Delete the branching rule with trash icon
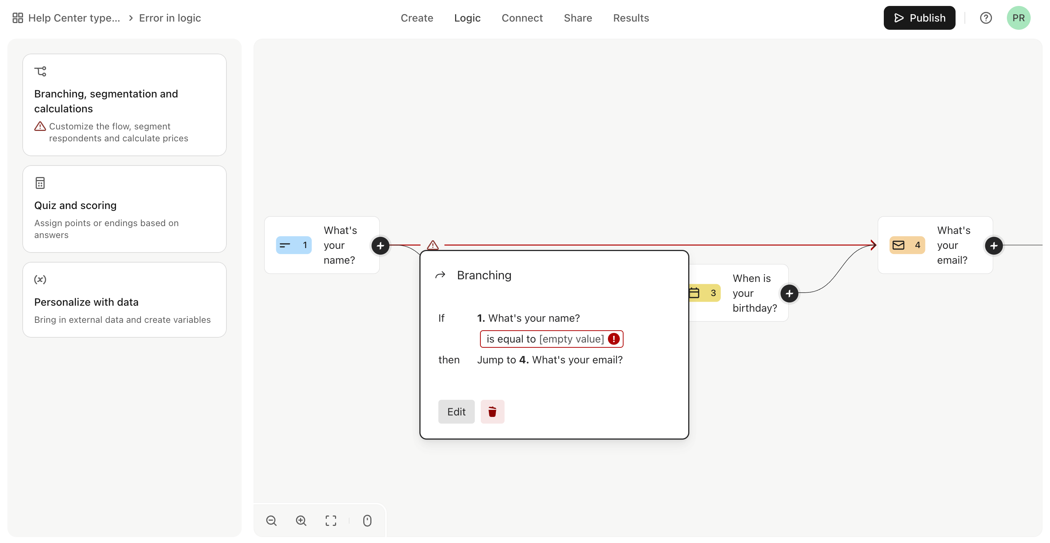 [x=492, y=411]
